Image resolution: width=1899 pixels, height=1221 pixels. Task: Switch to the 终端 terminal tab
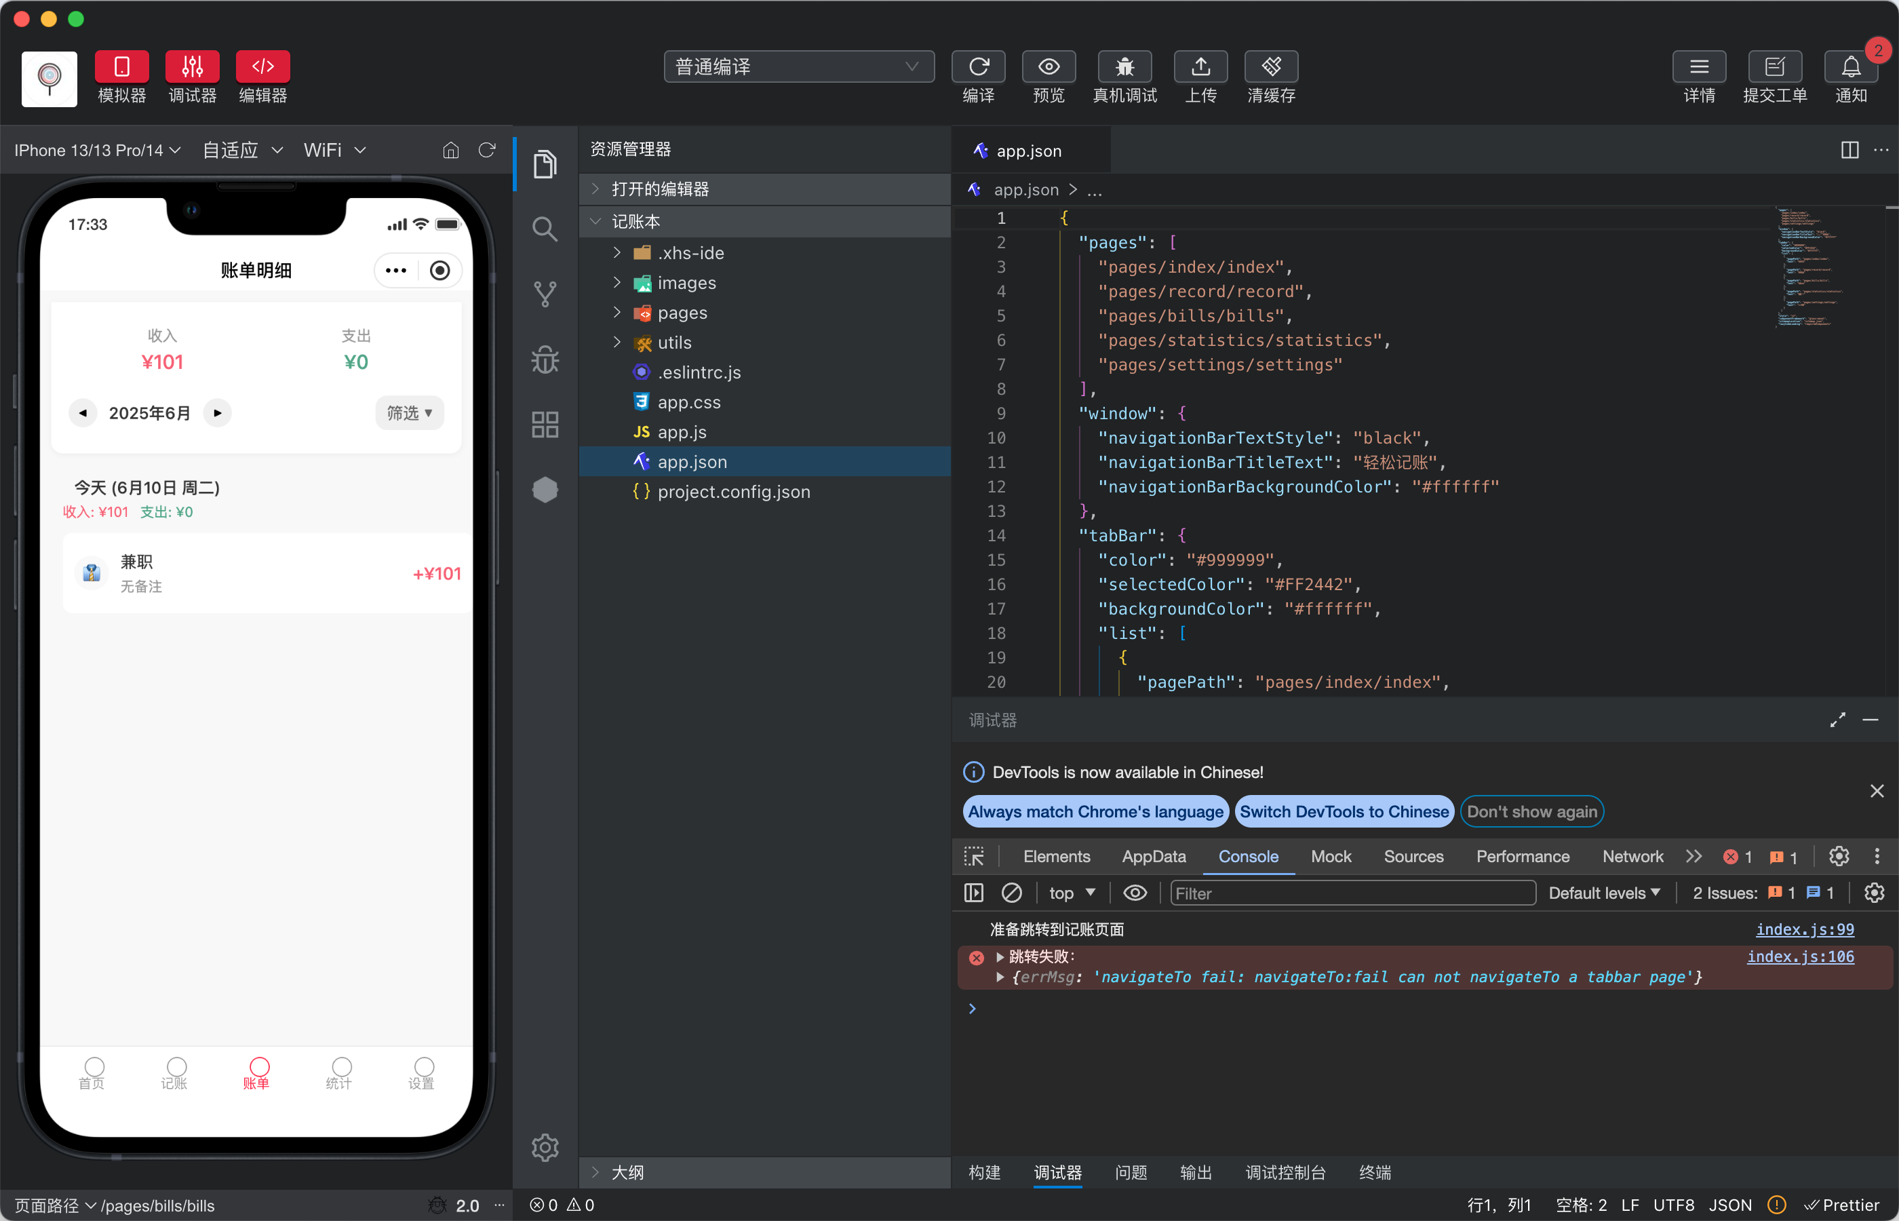1375,1172
